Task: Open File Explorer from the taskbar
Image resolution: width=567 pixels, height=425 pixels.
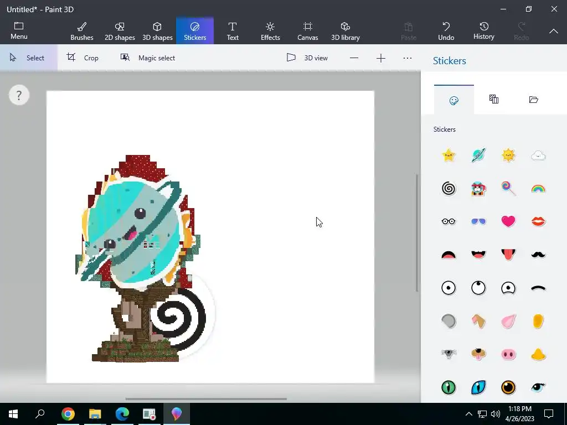Action: 95,414
